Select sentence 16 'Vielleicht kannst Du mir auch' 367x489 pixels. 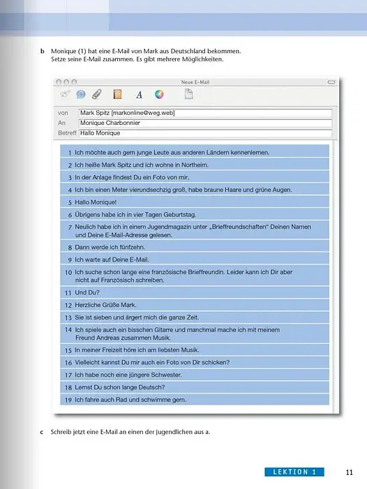(x=195, y=362)
